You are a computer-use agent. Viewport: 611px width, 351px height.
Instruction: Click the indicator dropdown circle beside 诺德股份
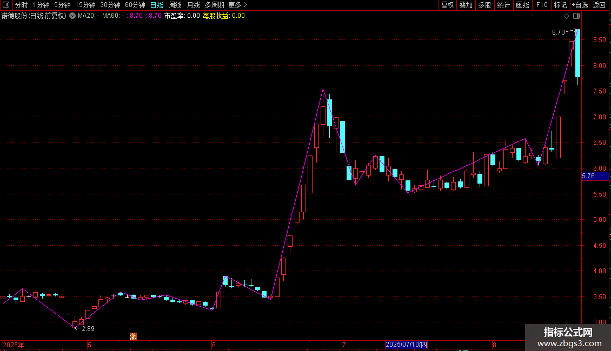pos(72,16)
